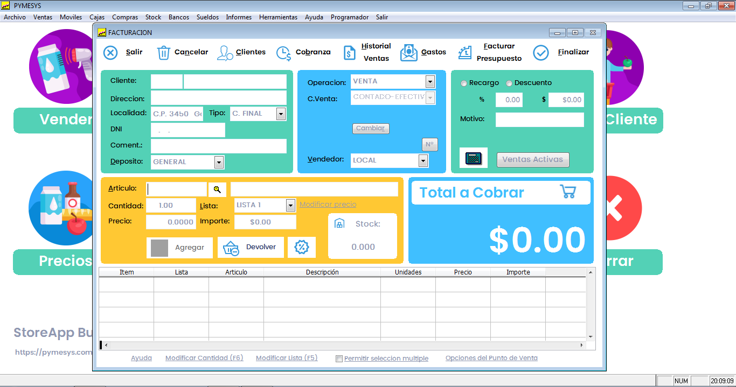Click the Cliente name input field
This screenshot has height=387, width=736.
pos(235,82)
